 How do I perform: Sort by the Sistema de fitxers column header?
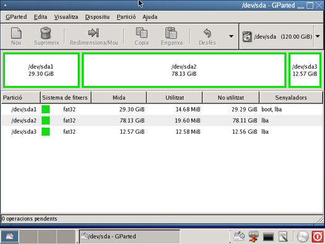pos(66,97)
